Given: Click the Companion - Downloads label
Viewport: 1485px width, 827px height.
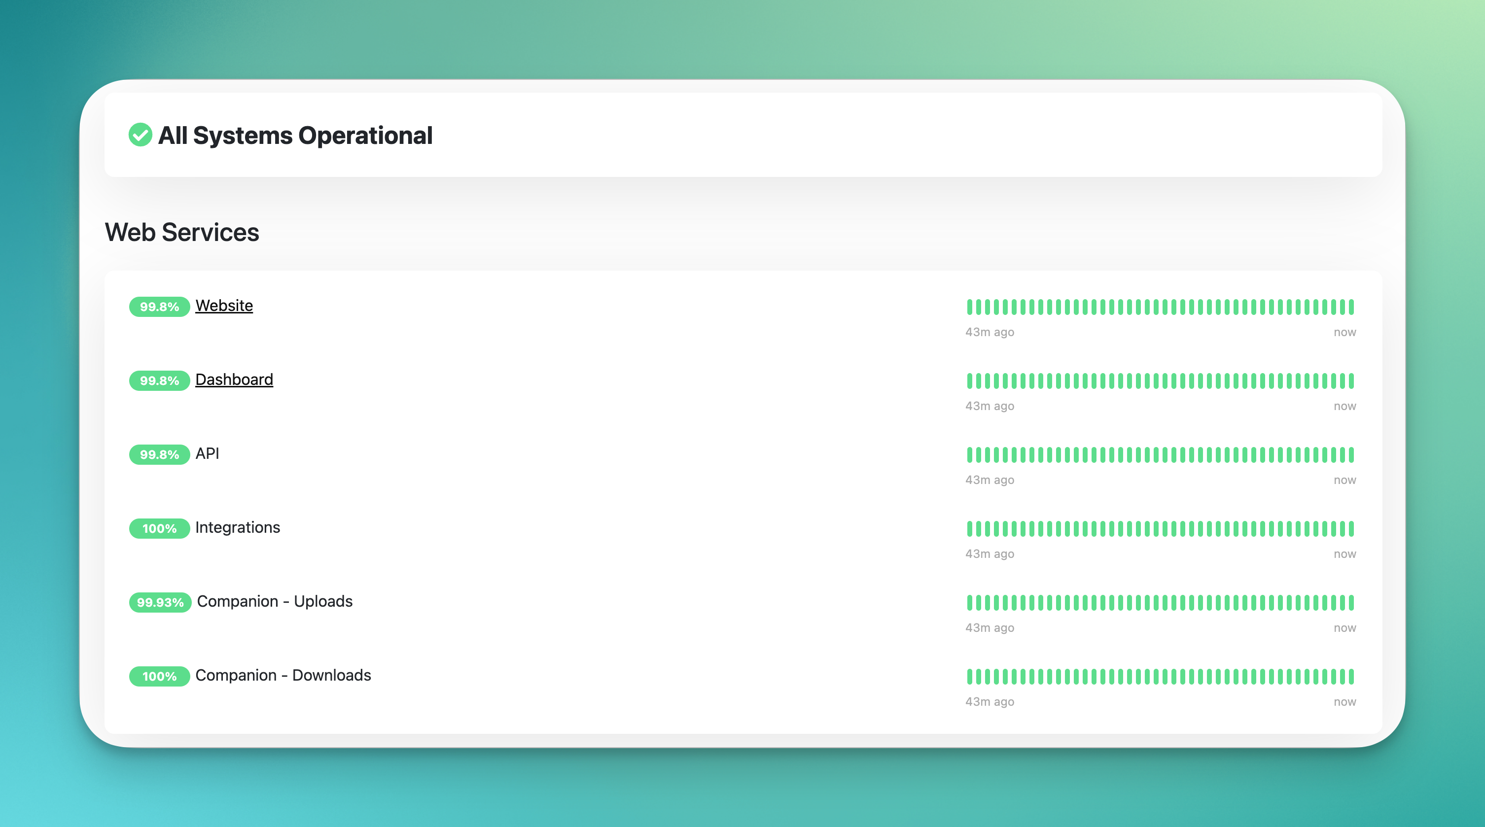Looking at the screenshot, I should point(283,675).
